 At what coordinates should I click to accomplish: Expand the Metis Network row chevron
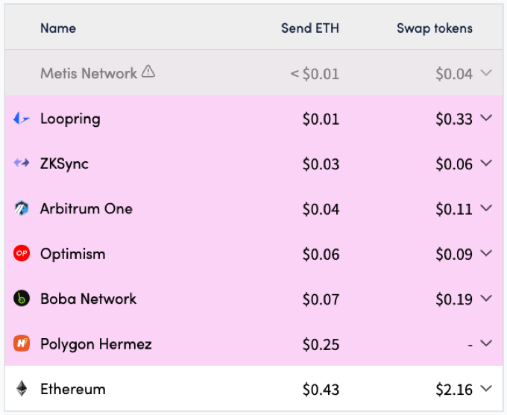487,72
